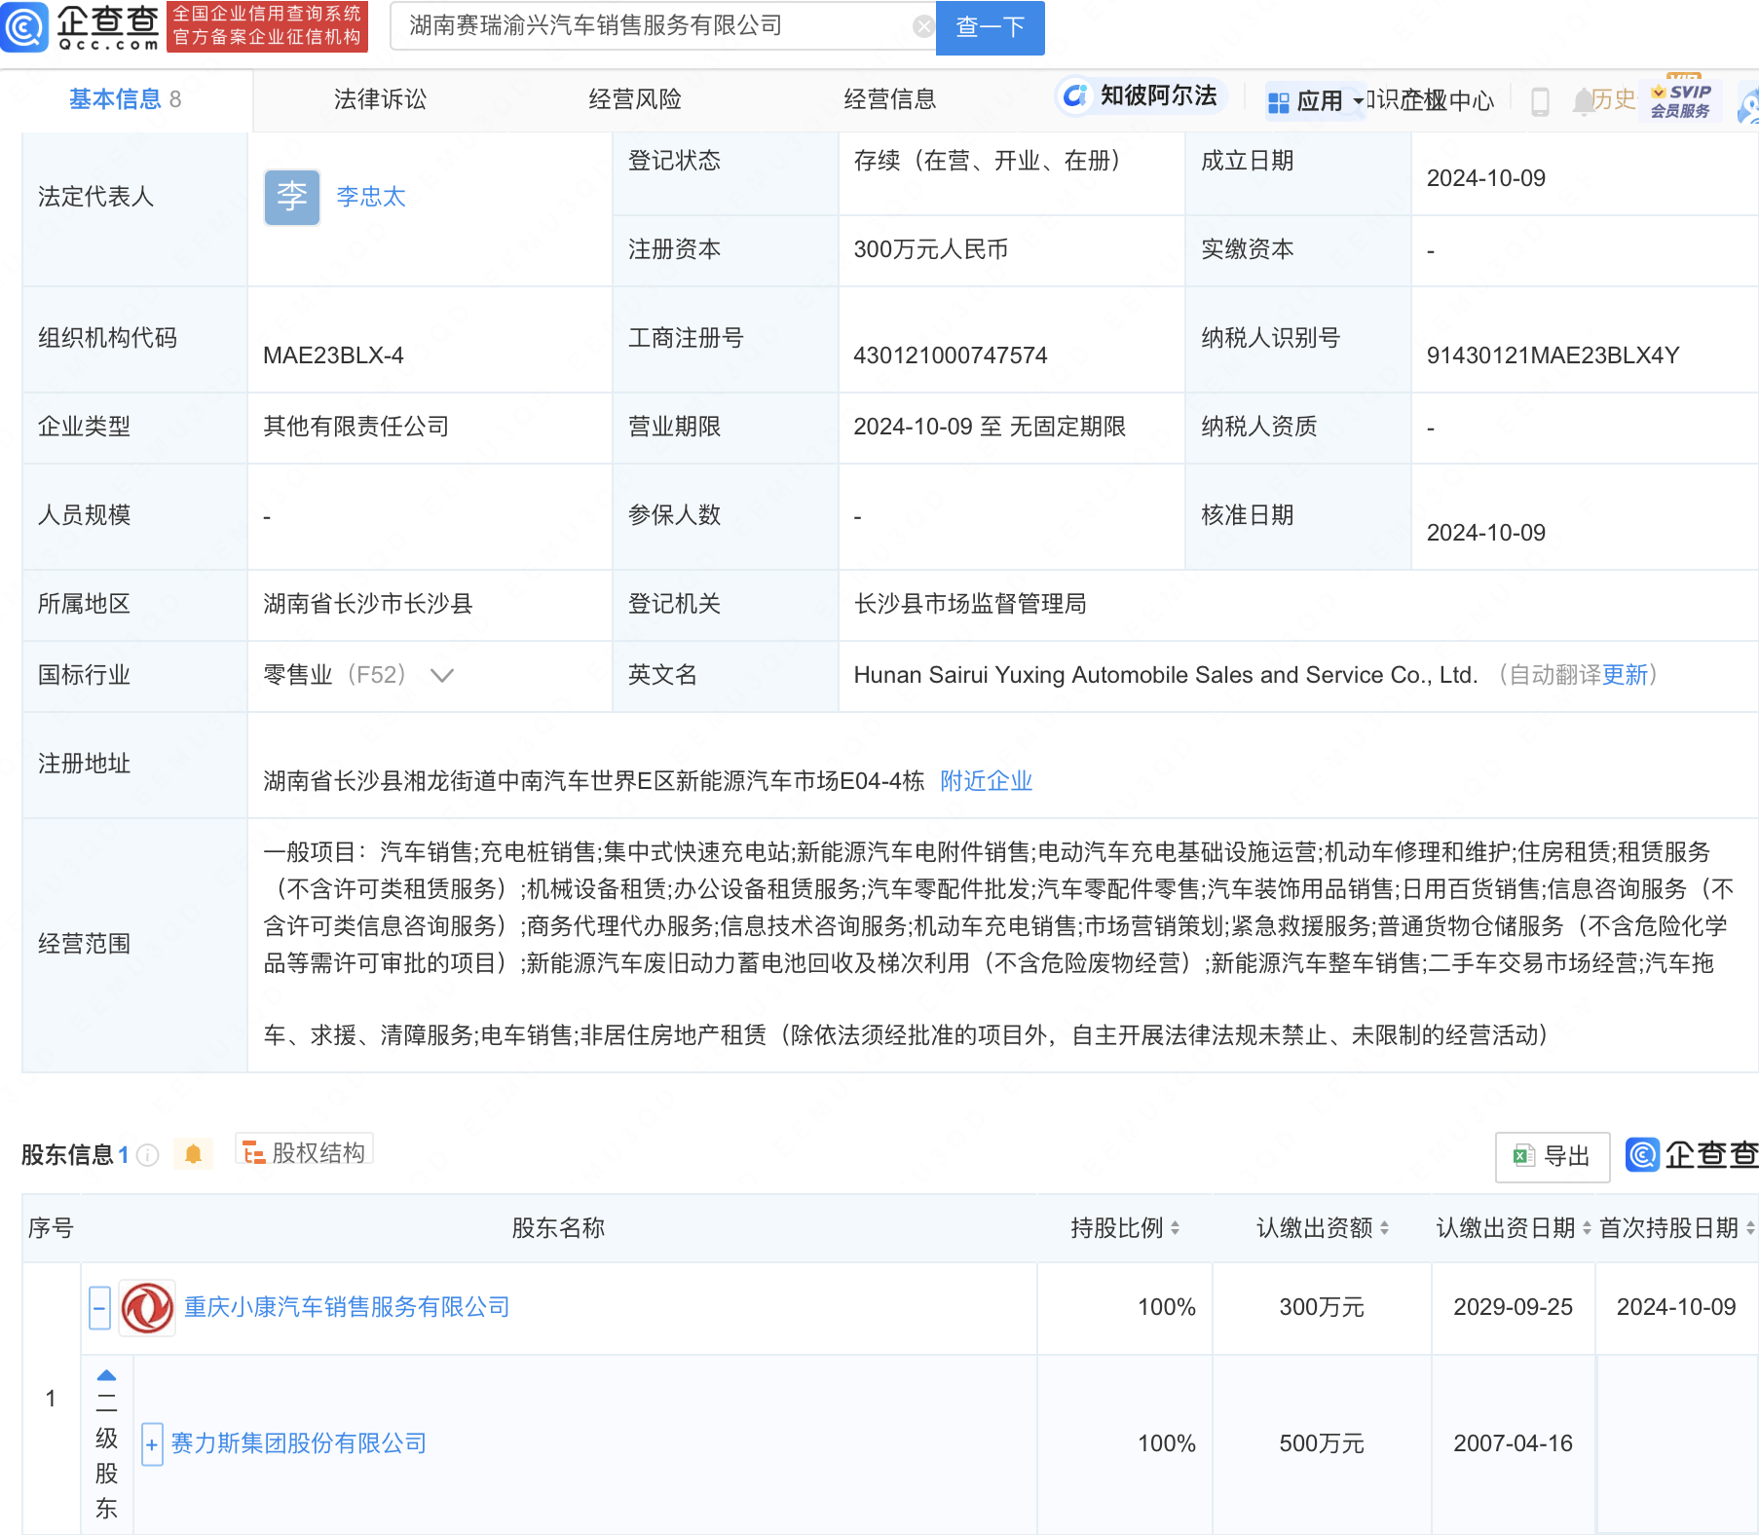The image size is (1759, 1535).
Task: Click the shareholder info help icon
Action: (x=148, y=1155)
